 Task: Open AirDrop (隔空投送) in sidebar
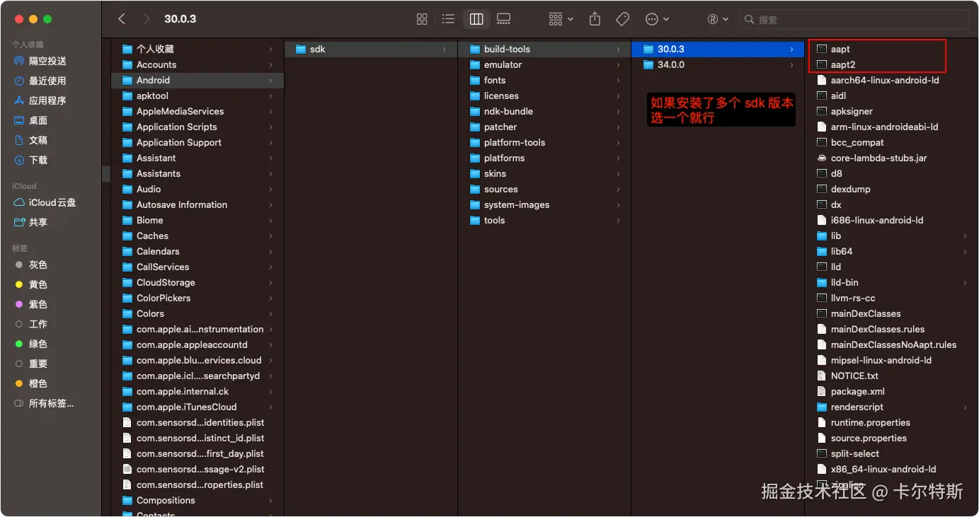coord(47,61)
